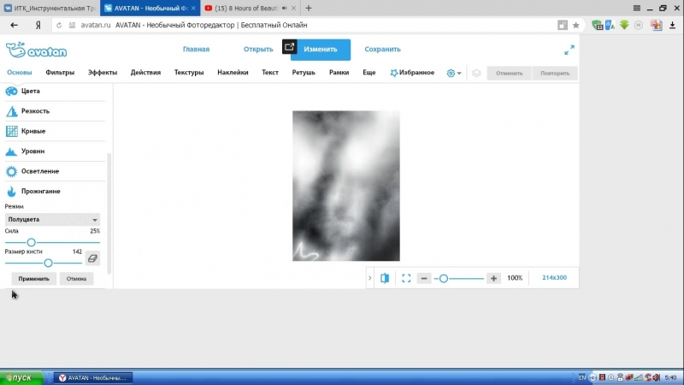Viewport: 684px width, 385px height.
Task: Click the translate extension icon
Action: pos(610,25)
